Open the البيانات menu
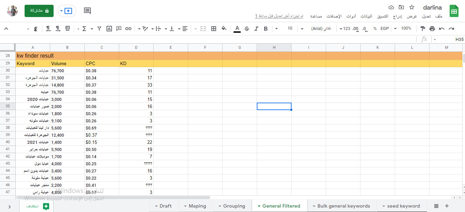 pyautogui.click(x=366, y=16)
